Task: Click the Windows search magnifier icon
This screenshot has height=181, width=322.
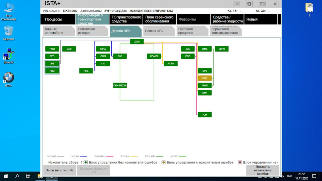Action: point(17,176)
